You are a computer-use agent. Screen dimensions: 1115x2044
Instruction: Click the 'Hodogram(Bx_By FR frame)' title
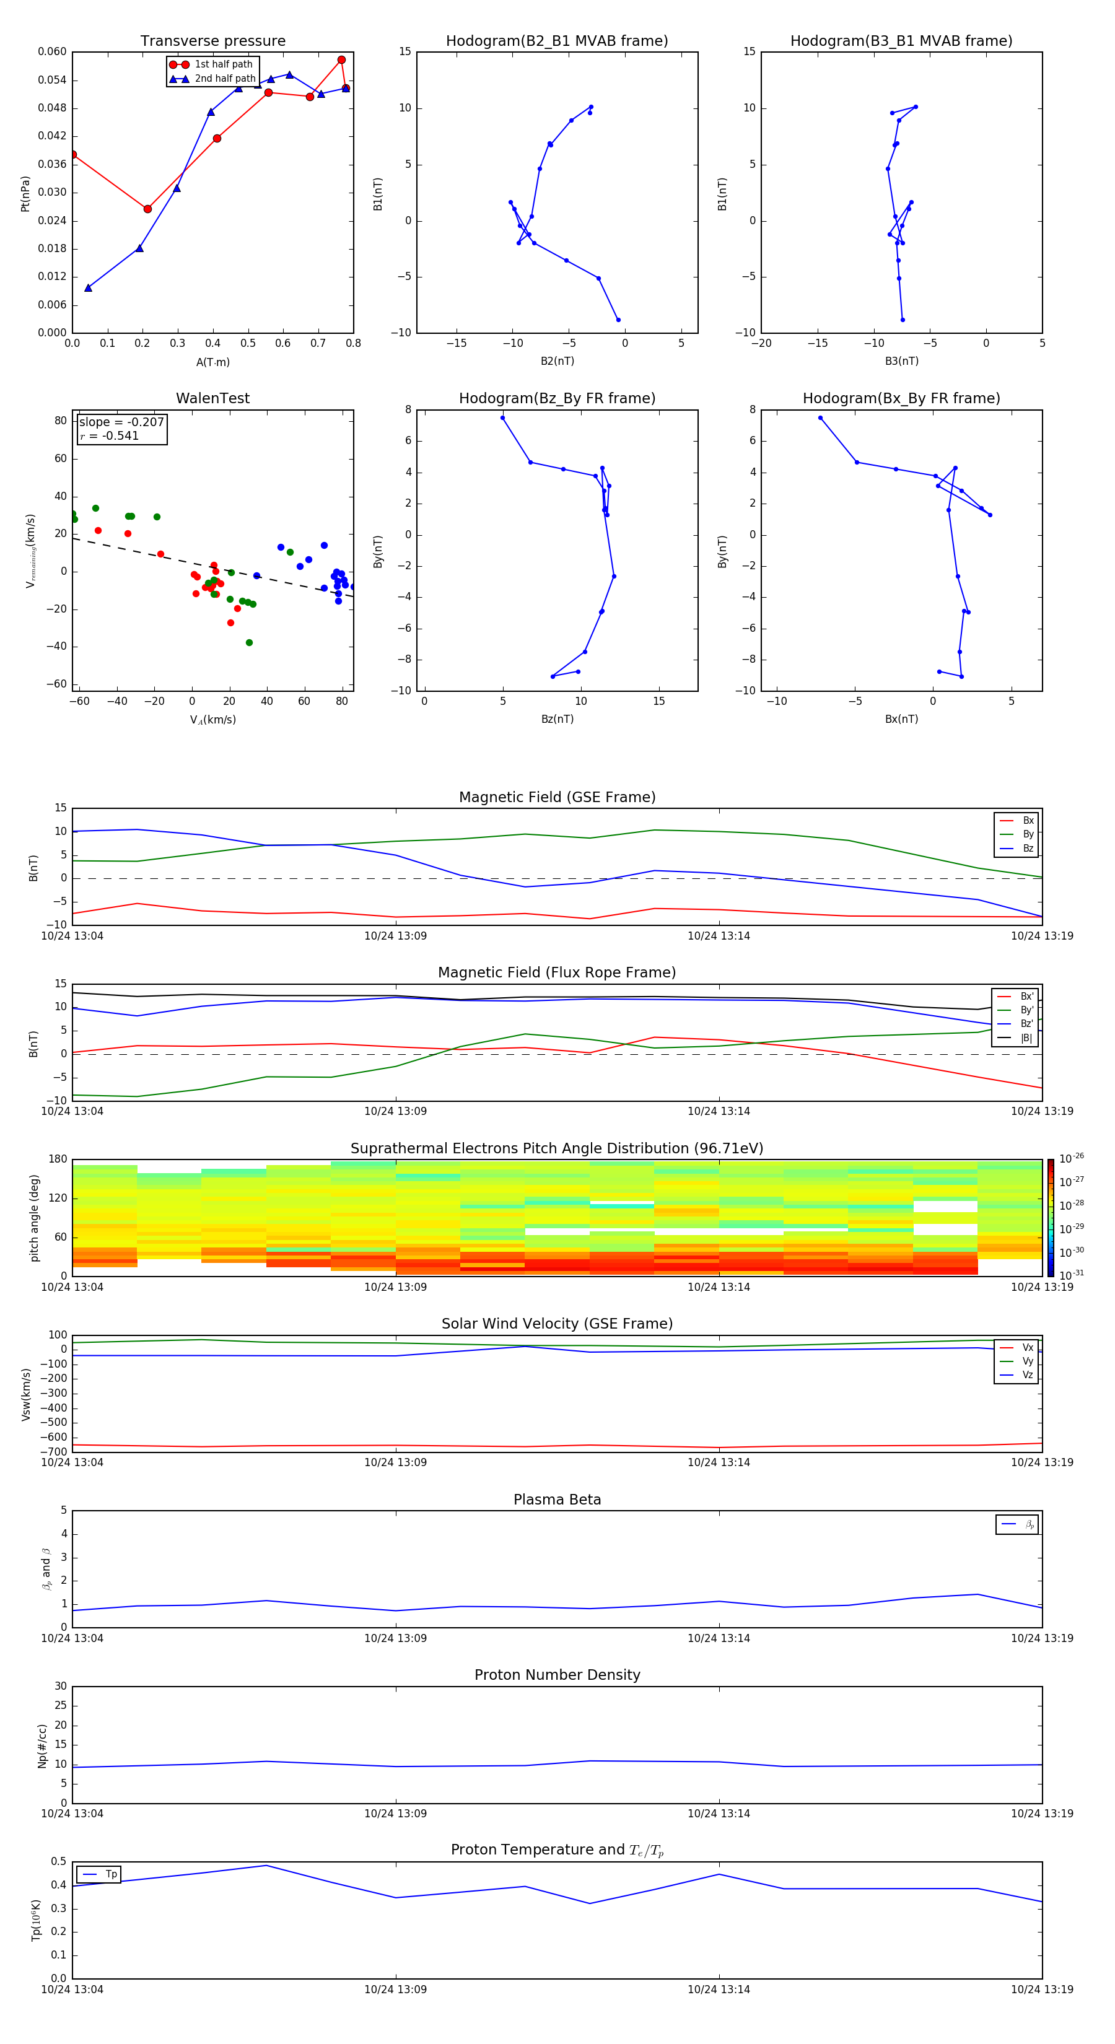(901, 398)
